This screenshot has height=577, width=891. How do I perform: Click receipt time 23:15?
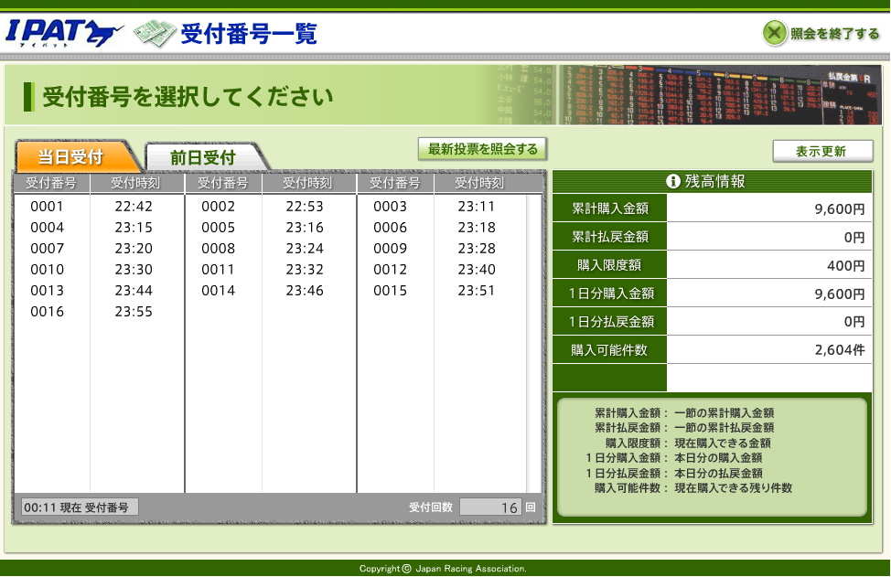click(x=134, y=228)
